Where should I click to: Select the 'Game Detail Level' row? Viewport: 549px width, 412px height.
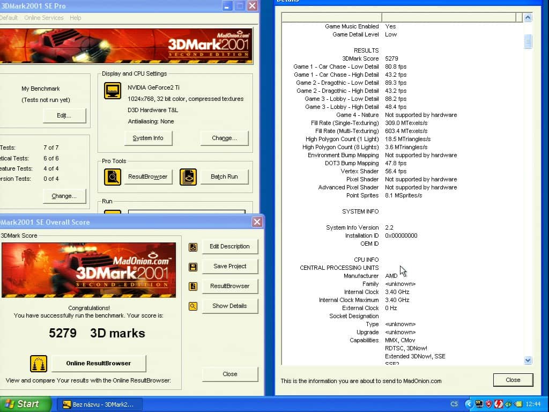coord(401,34)
